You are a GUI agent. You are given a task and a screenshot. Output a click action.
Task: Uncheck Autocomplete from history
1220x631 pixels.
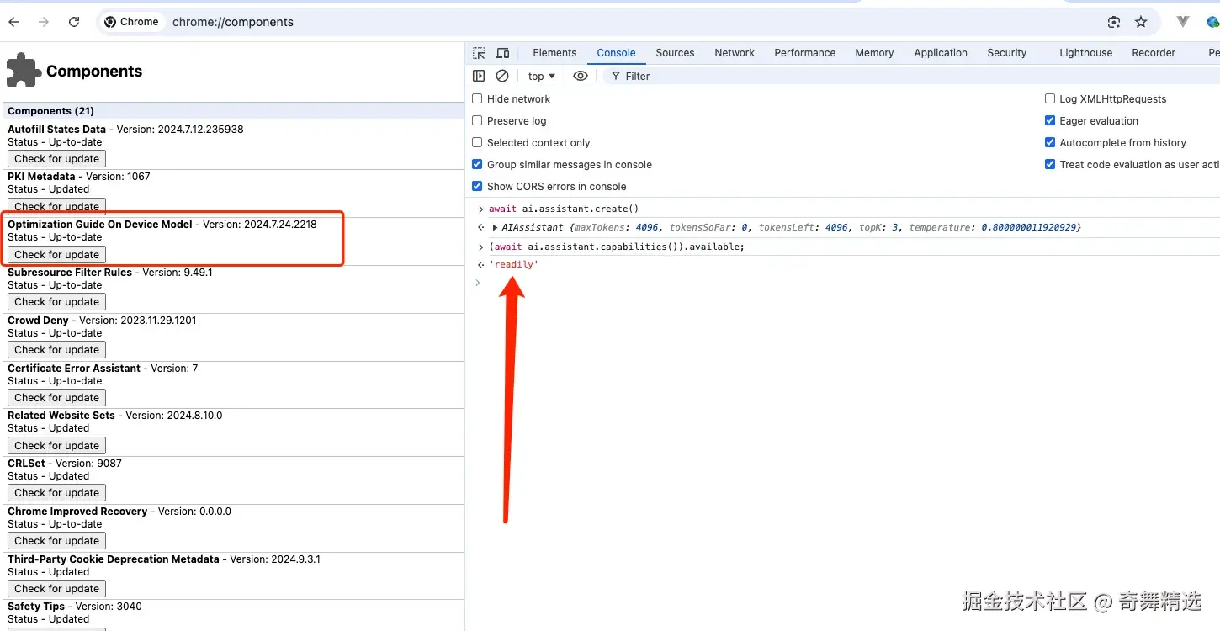(x=1050, y=142)
